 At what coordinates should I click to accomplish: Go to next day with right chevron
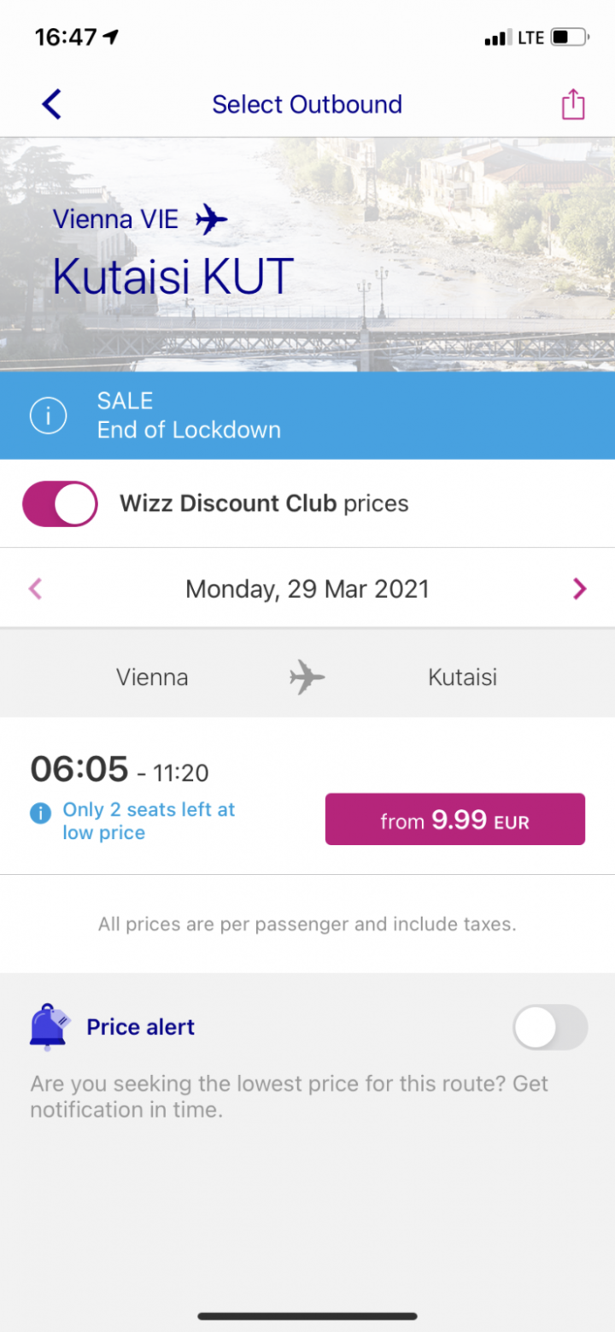coord(580,589)
